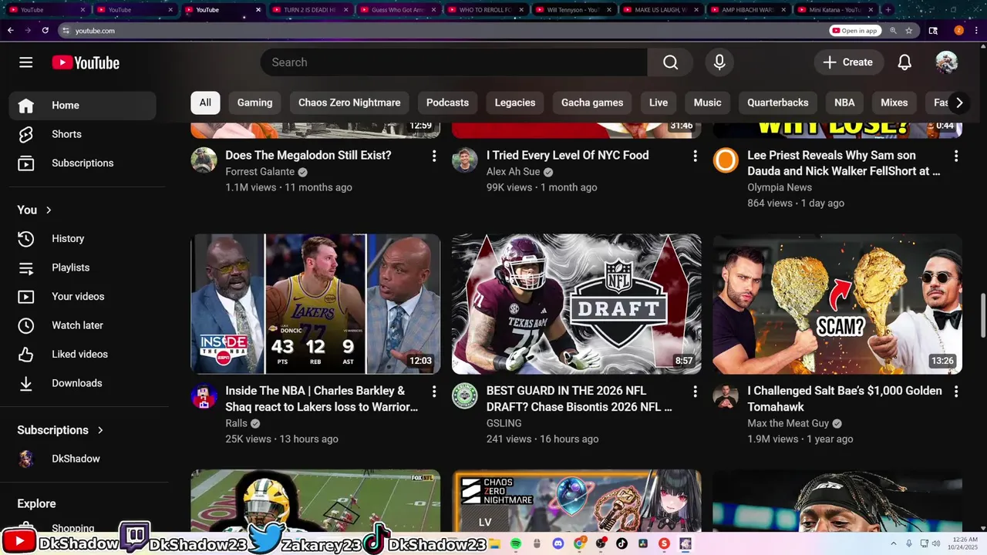Click inside the YouTube search field
The width and height of the screenshot is (987, 555).
pyautogui.click(x=454, y=62)
